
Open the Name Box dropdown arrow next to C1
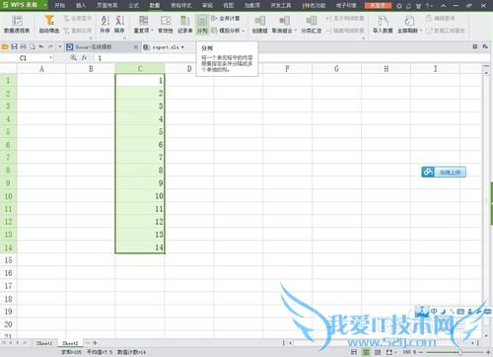click(x=50, y=58)
